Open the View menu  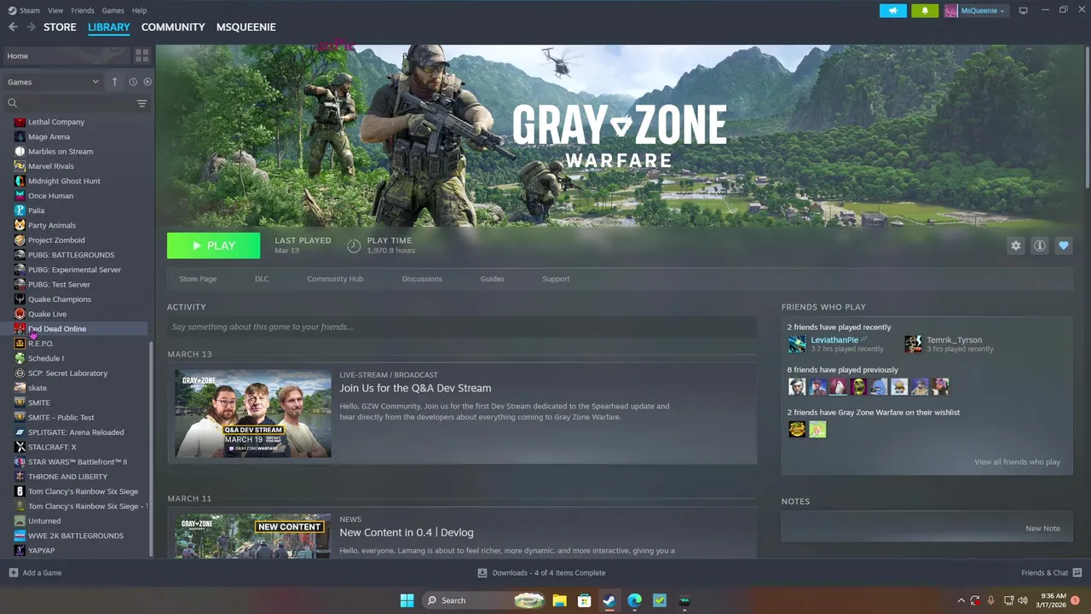[x=55, y=10]
